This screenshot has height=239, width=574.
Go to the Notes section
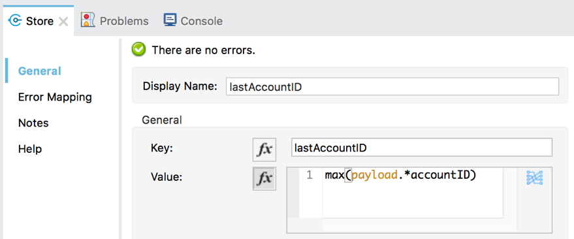pos(33,123)
